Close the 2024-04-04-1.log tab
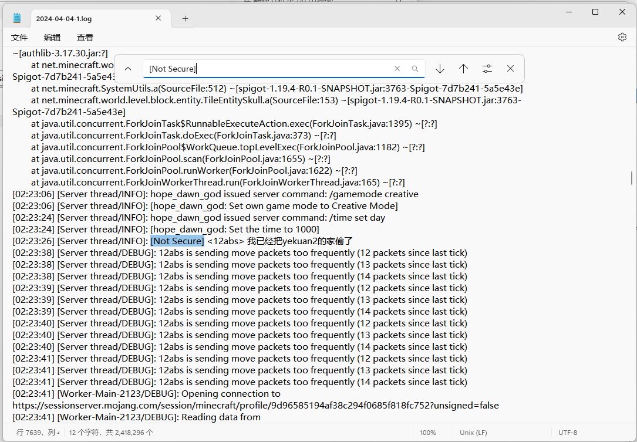 pos(158,18)
